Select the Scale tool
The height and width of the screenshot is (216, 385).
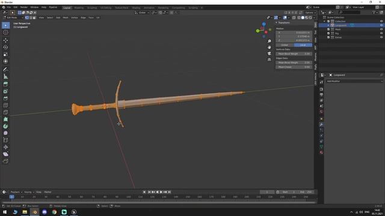pos(5,55)
